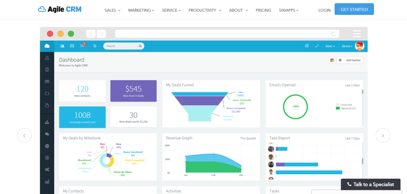Open Web Rules via the sidebar globe icon
This screenshot has width=407, height=194.
(47, 146)
